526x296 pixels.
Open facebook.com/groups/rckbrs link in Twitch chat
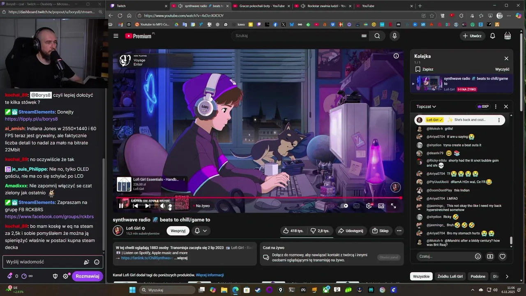pos(49,217)
